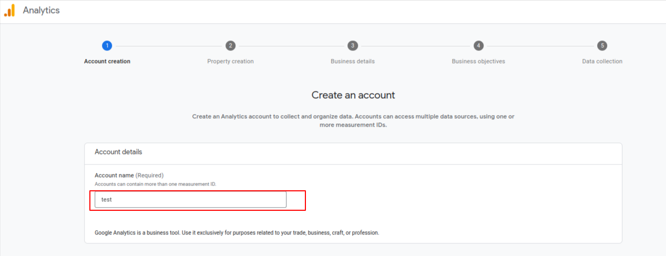Screen dimensions: 666x256
Task: Select the step 2 circle icon
Action: (230, 46)
